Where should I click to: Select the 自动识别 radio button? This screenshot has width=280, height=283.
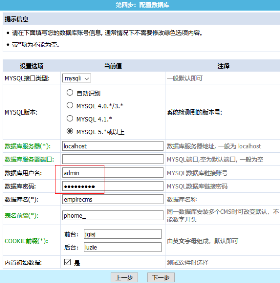(70, 93)
